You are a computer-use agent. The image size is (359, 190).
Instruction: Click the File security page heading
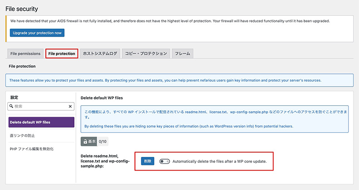pos(22,9)
